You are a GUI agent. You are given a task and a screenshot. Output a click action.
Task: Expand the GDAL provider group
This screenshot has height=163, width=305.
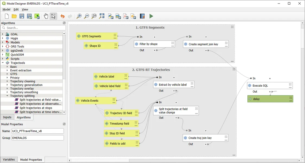pyautogui.click(x=3, y=34)
